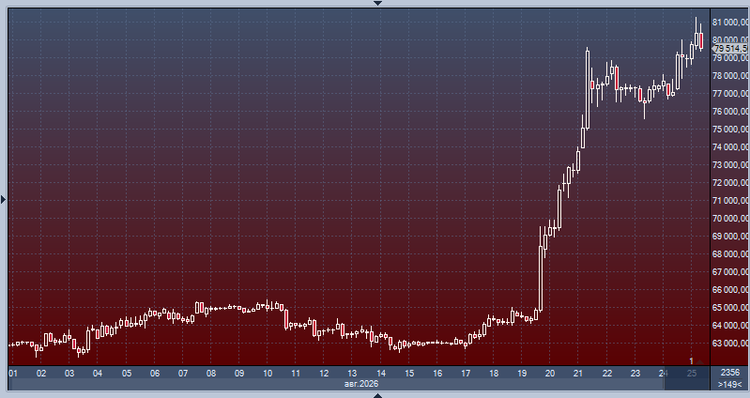Click date 25 on the time axis
750x398 pixels.
(x=692, y=374)
